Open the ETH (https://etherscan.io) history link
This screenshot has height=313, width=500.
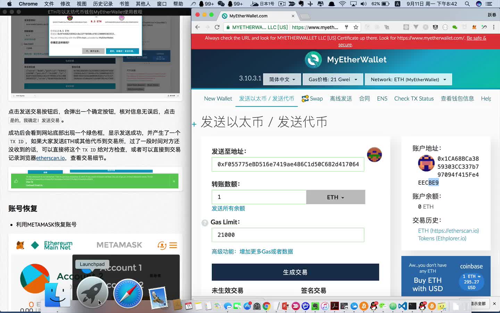[x=448, y=231]
